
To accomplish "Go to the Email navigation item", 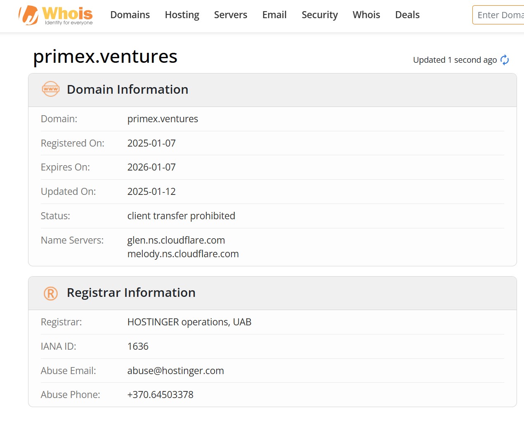I will pos(274,15).
